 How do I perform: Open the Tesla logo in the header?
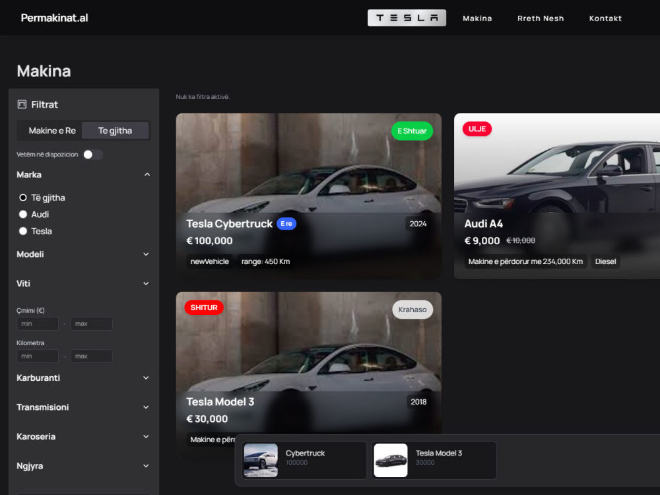407,18
